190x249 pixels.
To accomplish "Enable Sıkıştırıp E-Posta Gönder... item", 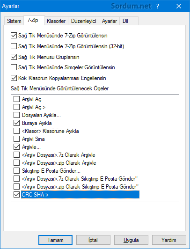I will click(16, 171).
